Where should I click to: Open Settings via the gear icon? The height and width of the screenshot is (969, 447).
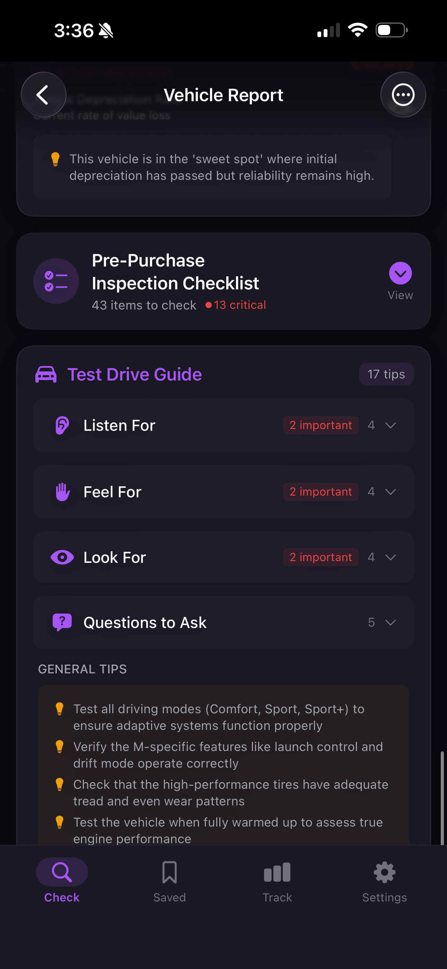(384, 872)
